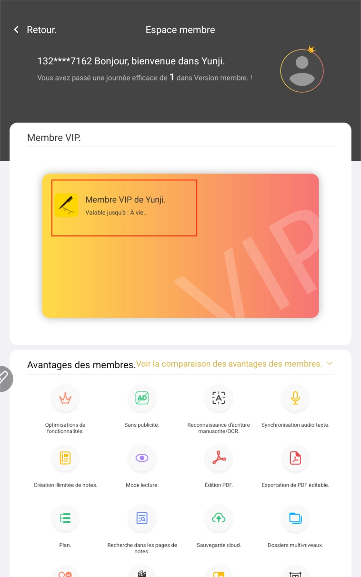Open the Édition PDF icon
Image resolution: width=361 pixels, height=577 pixels.
click(x=219, y=458)
